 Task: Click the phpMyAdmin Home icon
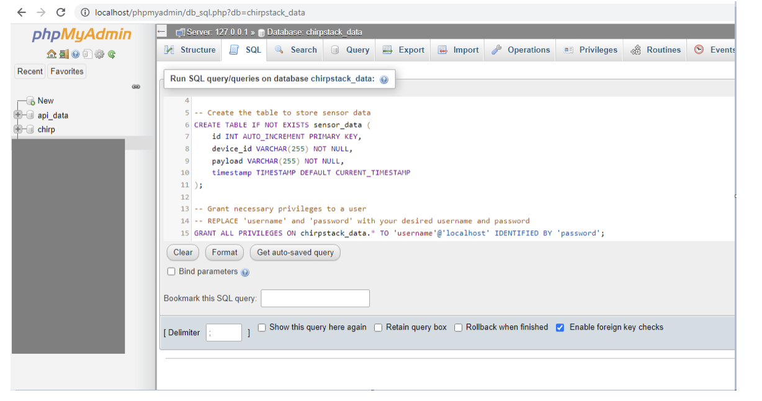[x=52, y=54]
